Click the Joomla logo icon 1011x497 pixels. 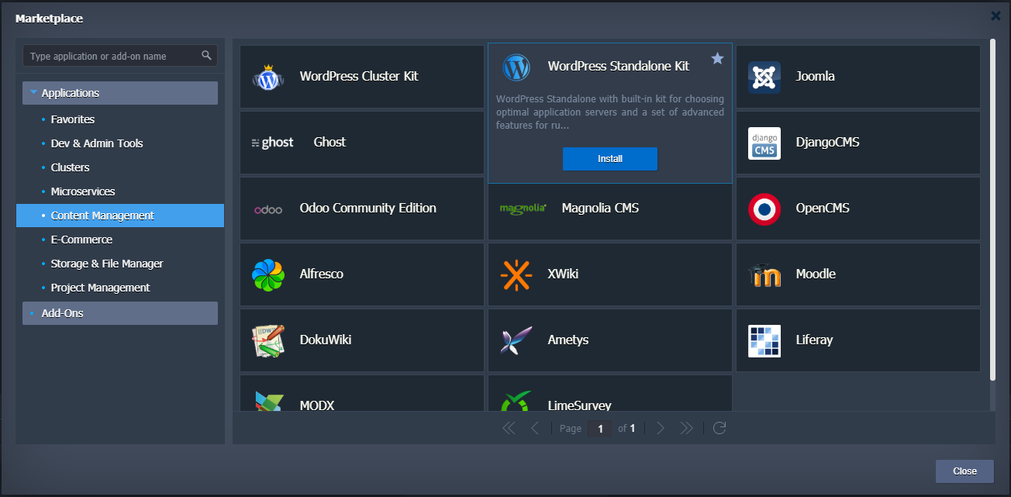pos(764,77)
